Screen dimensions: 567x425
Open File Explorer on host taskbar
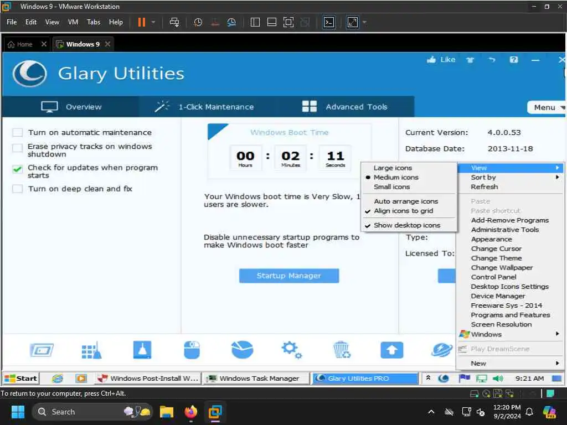167,412
